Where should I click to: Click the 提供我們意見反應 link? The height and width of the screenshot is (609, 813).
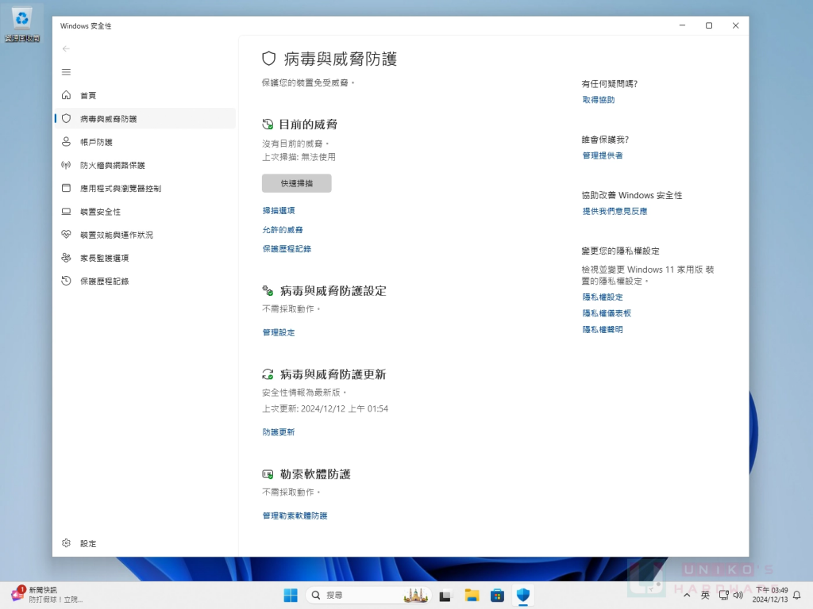(615, 211)
